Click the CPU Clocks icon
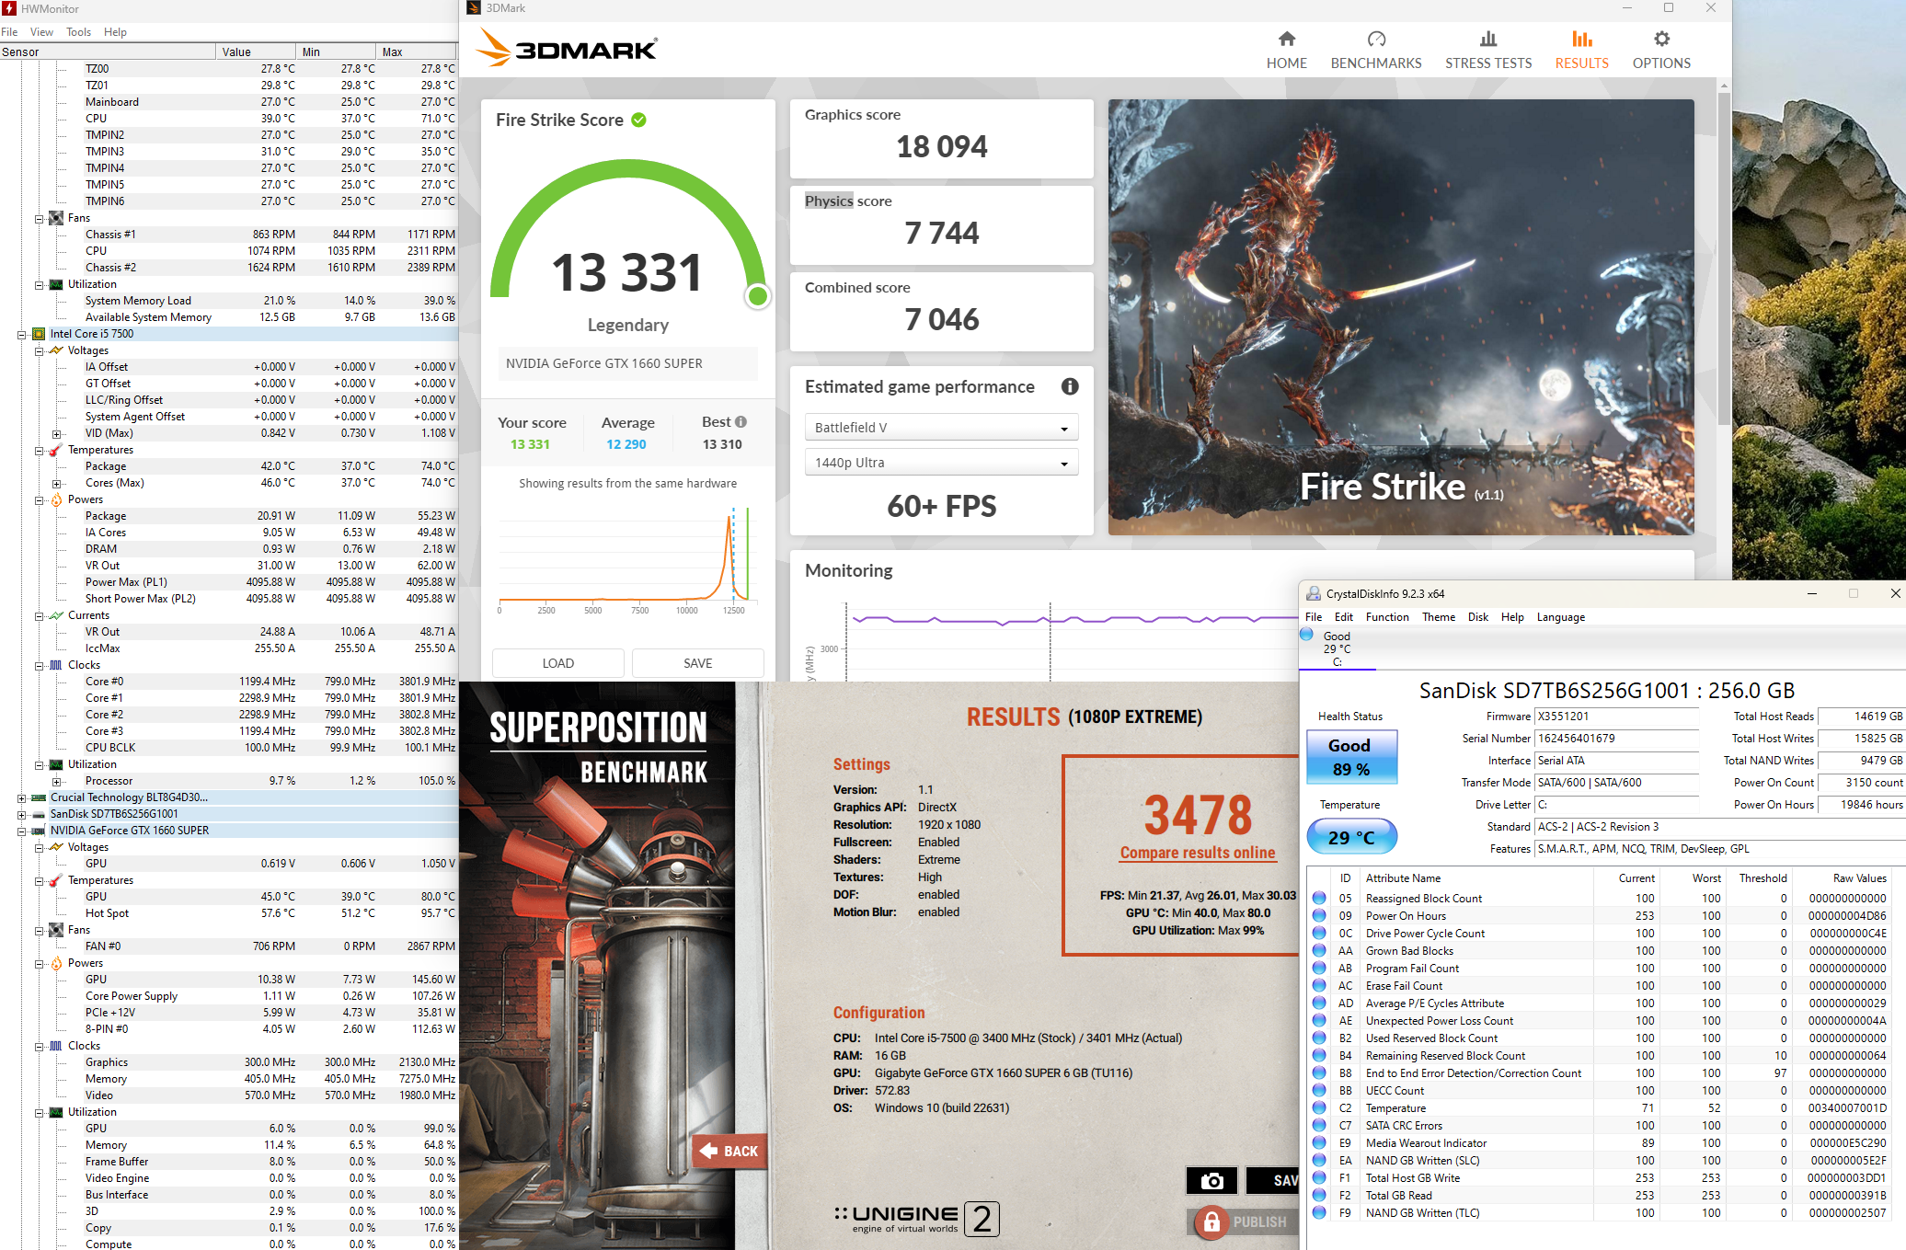Image resolution: width=1906 pixels, height=1250 pixels. pos(56,665)
